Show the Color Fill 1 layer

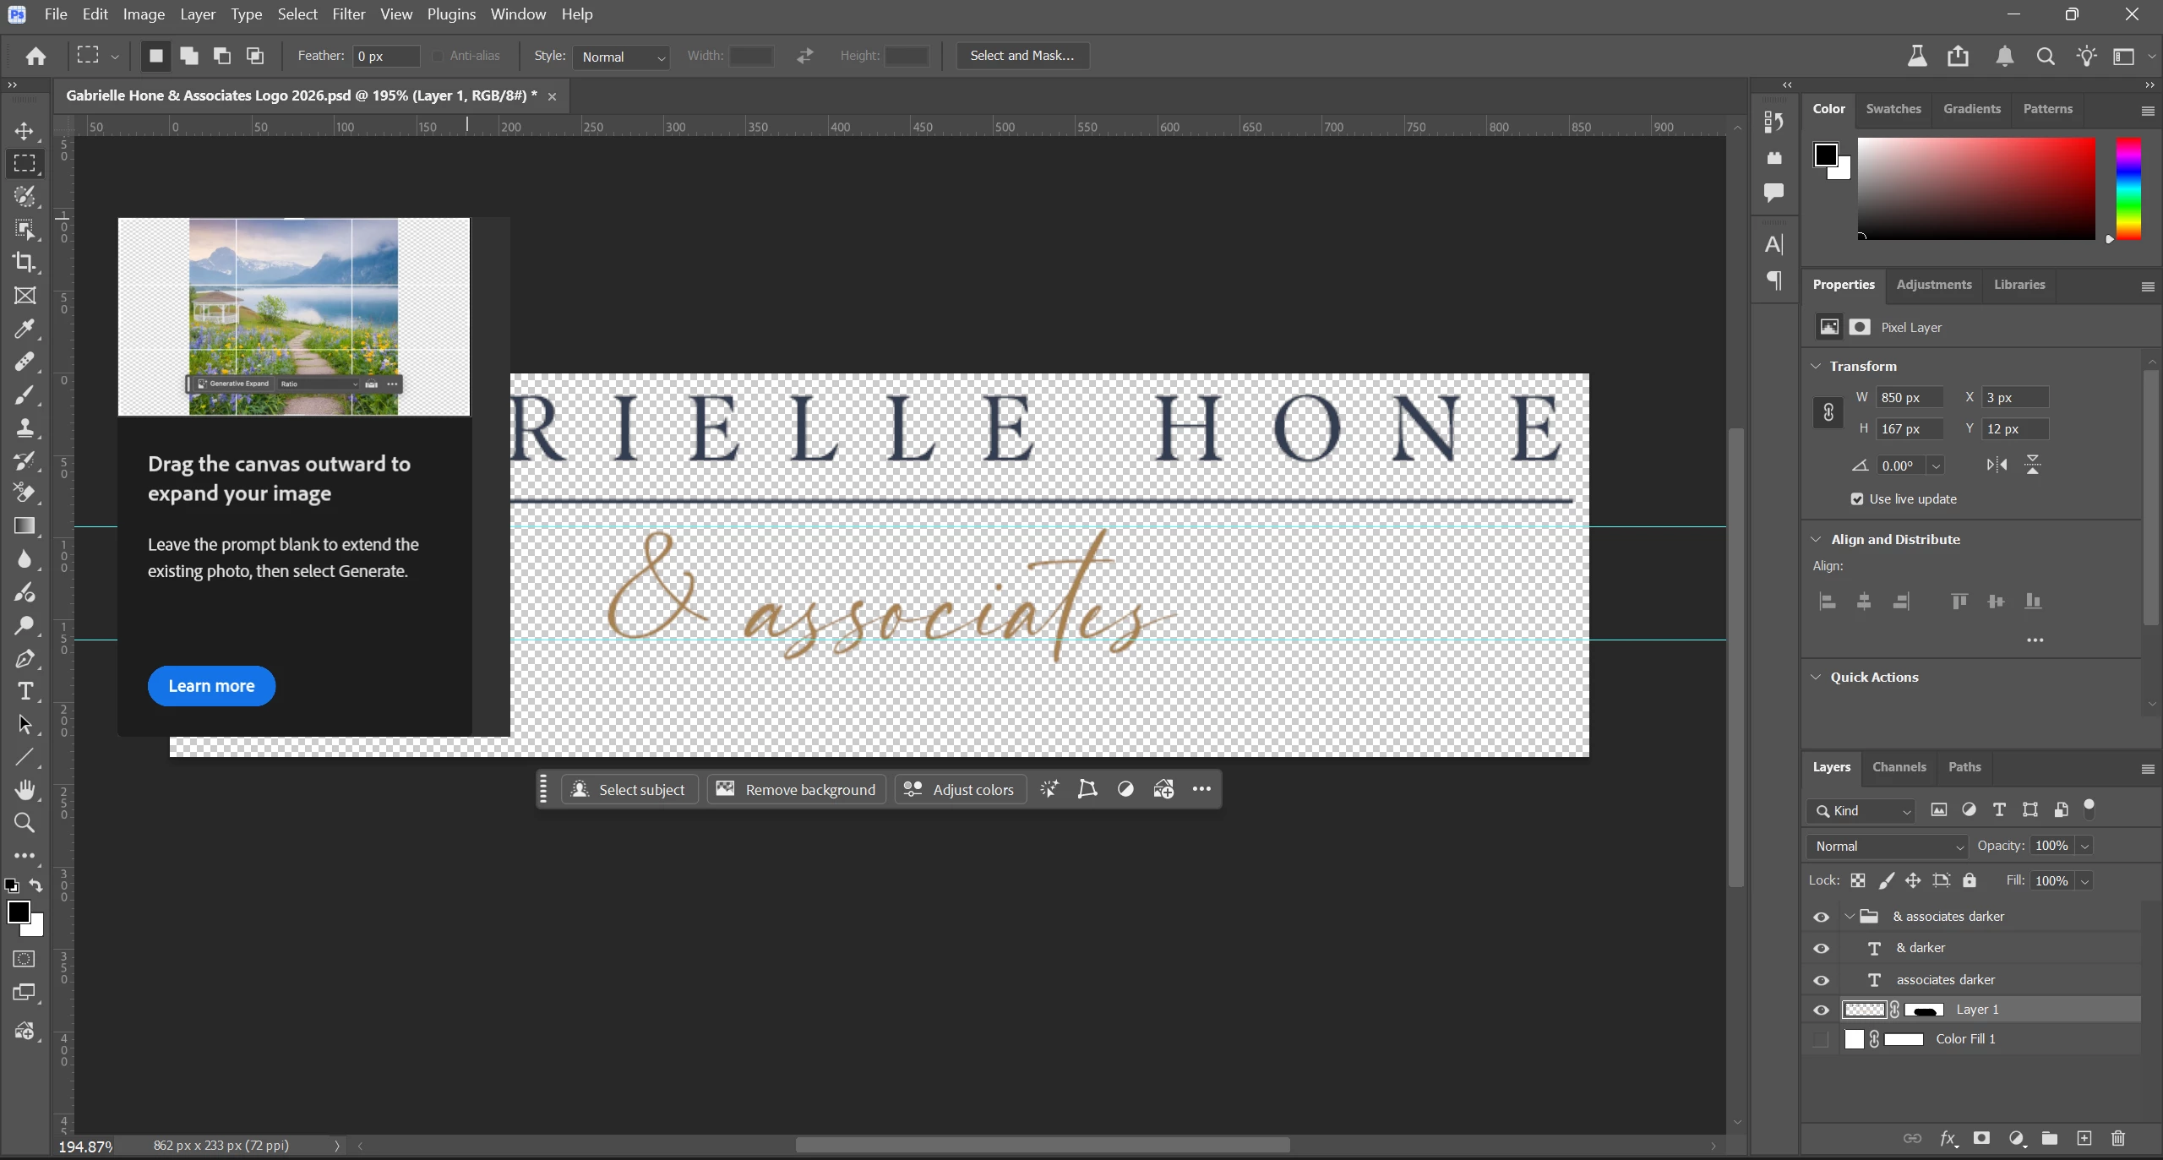(x=1821, y=1040)
